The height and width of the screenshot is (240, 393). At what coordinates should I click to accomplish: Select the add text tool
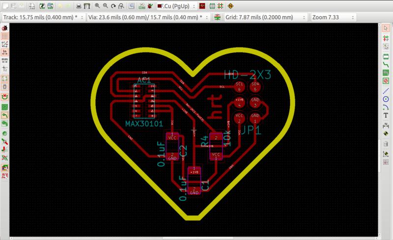(386, 115)
